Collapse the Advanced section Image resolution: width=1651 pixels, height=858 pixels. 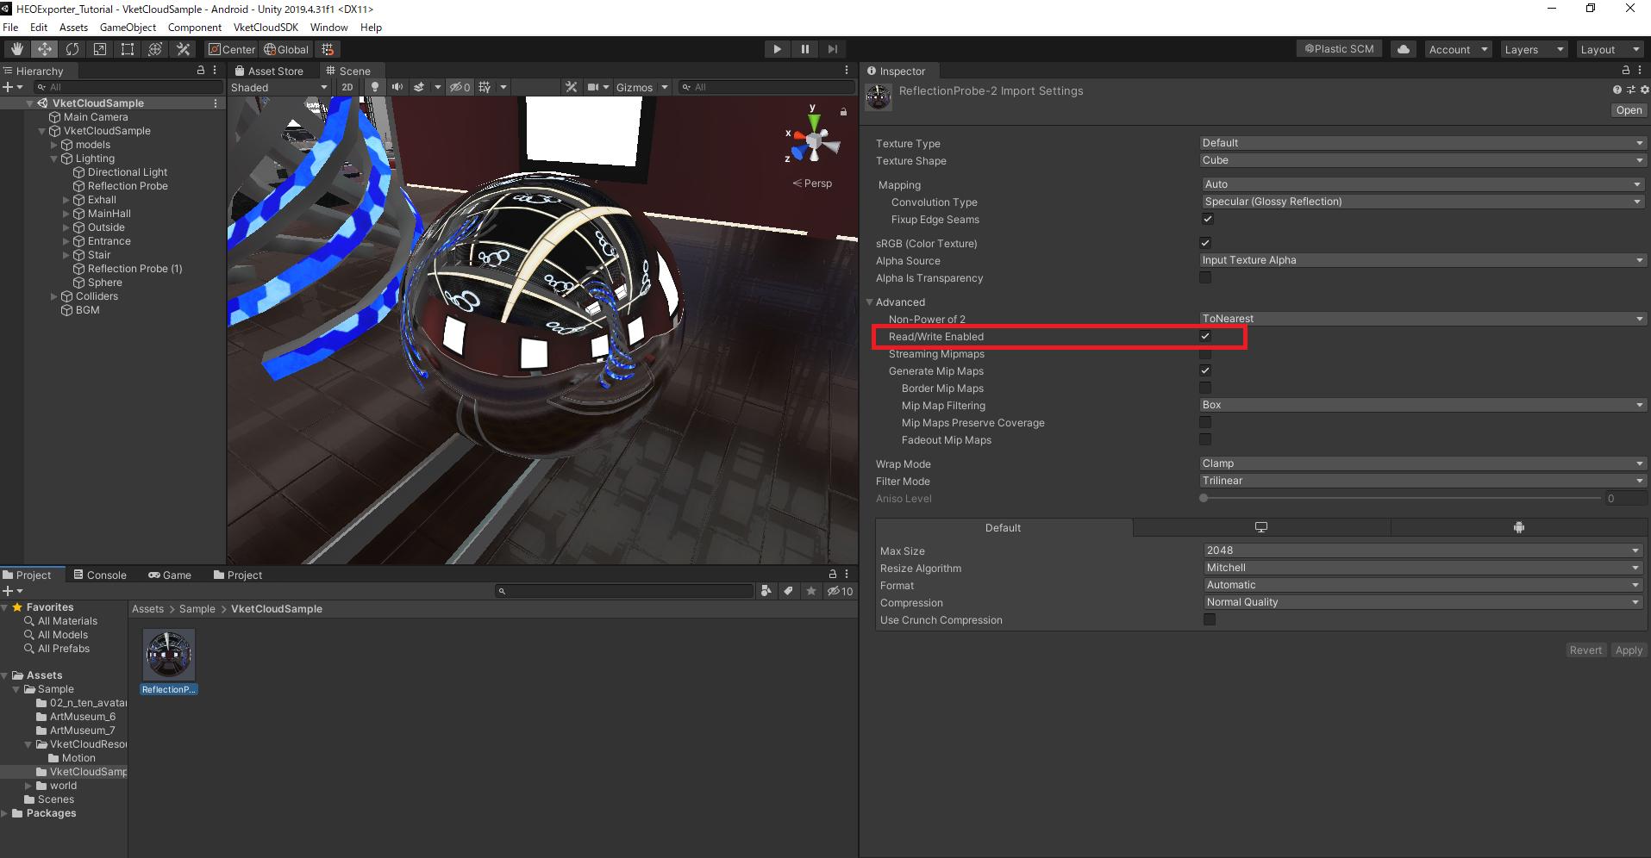coord(870,302)
